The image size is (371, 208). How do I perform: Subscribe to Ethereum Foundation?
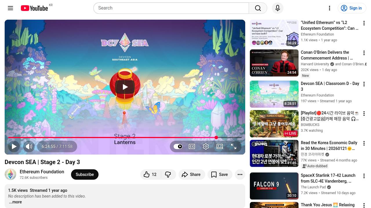pos(85,174)
